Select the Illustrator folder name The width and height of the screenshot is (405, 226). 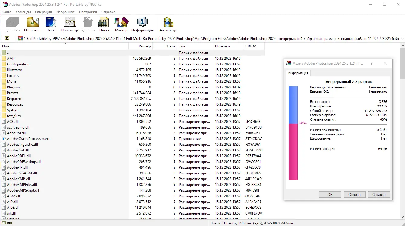click(x=15, y=70)
